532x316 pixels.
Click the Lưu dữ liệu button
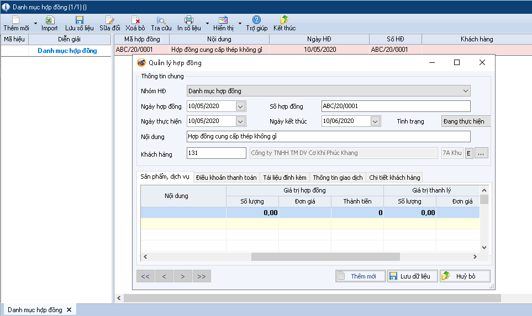point(413,276)
